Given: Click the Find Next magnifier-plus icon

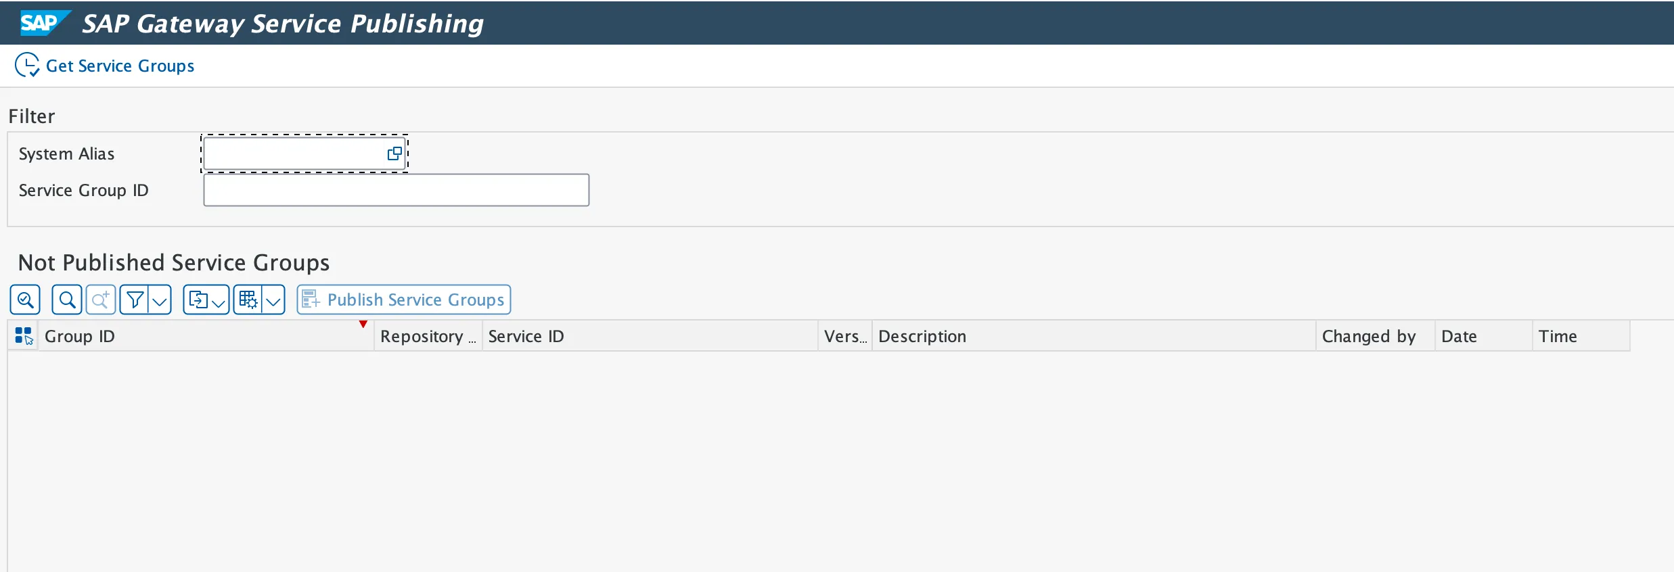Looking at the screenshot, I should (x=101, y=300).
